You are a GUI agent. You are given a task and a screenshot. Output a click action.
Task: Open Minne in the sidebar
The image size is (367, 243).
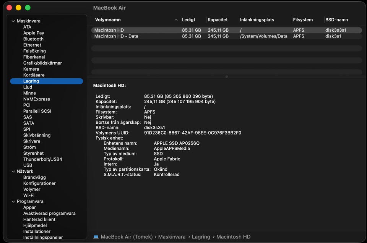tap(29, 93)
